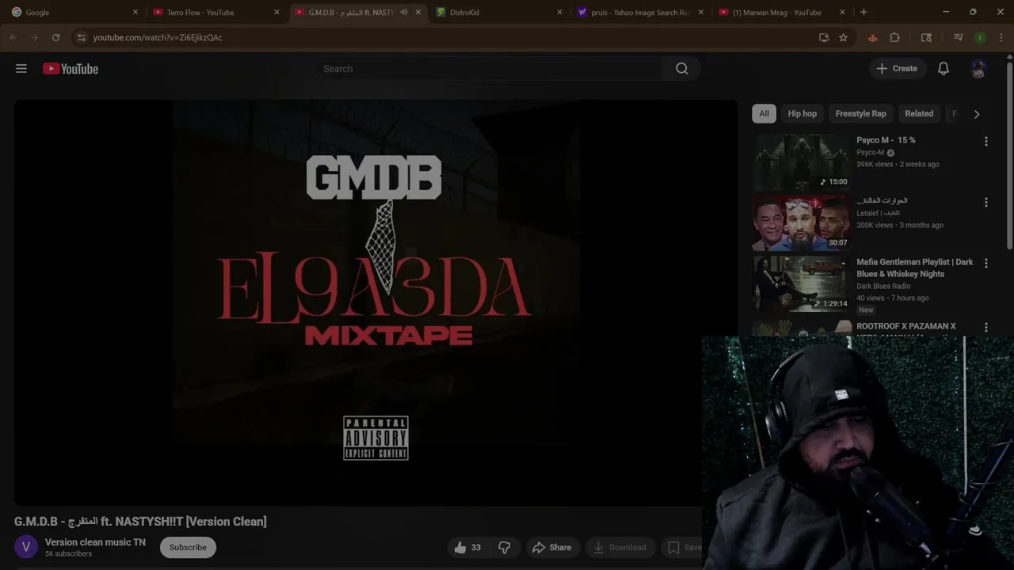Open options for Psyco M - 15 % video
This screenshot has width=1014, height=570.
click(x=986, y=142)
